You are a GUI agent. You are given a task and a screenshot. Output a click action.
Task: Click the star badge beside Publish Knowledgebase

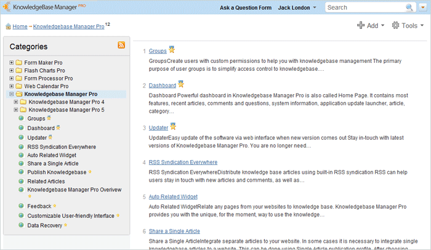click(90, 172)
